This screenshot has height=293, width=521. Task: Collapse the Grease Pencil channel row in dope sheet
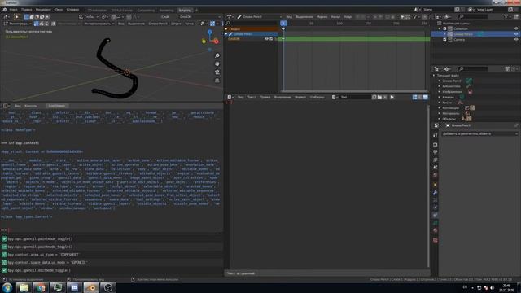[226, 34]
